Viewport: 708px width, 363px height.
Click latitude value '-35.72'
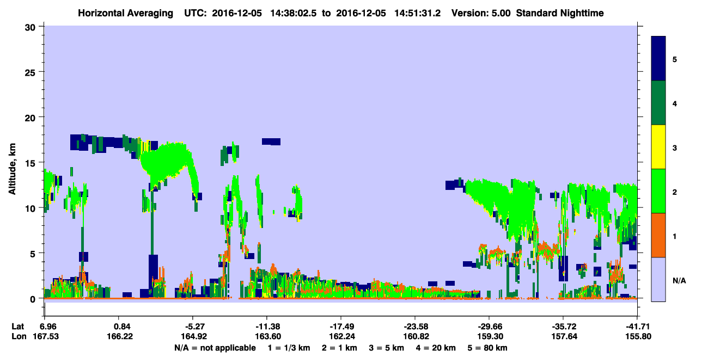point(563,327)
